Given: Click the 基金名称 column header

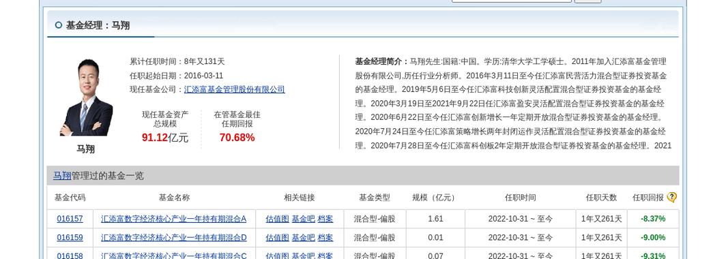Looking at the screenshot, I should [x=174, y=198].
